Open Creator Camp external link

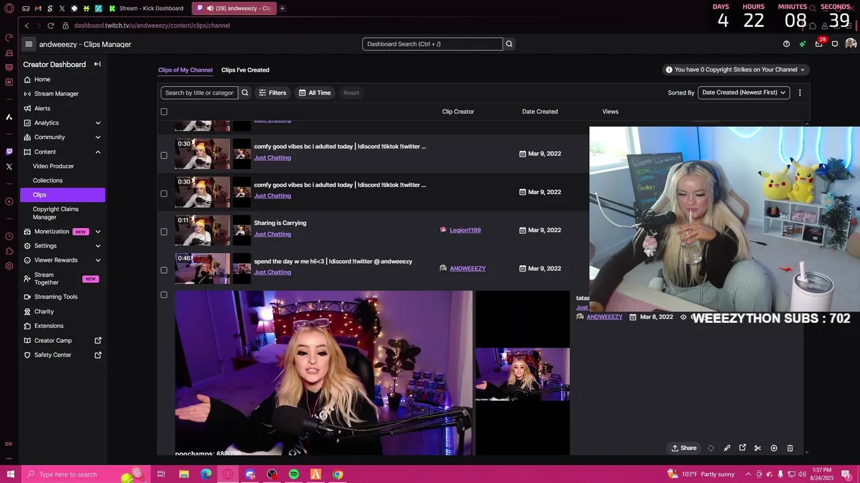point(62,341)
